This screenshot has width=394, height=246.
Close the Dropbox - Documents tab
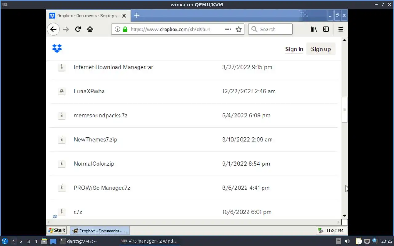click(124, 15)
